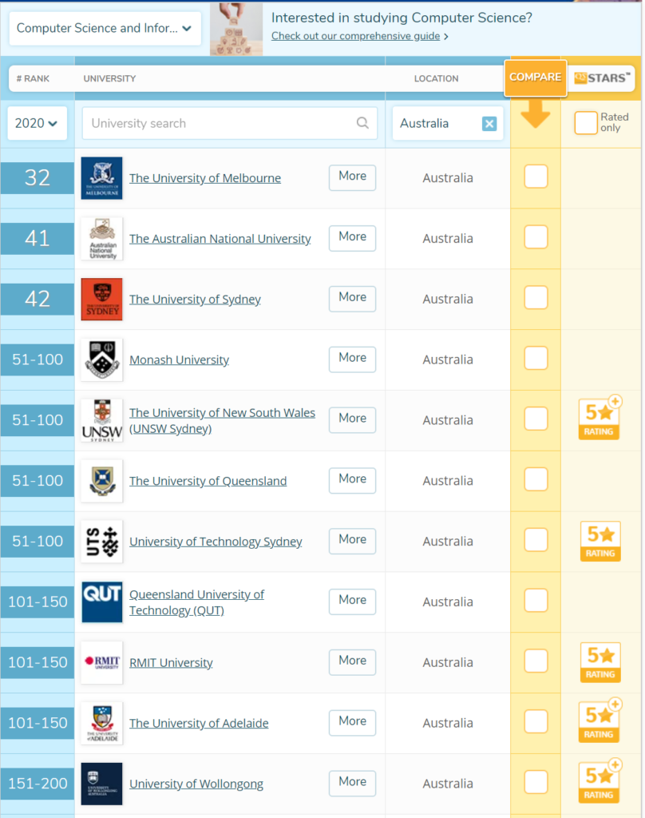Tick compare checkbox for UNSW Sydney
645x818 pixels.
[536, 419]
